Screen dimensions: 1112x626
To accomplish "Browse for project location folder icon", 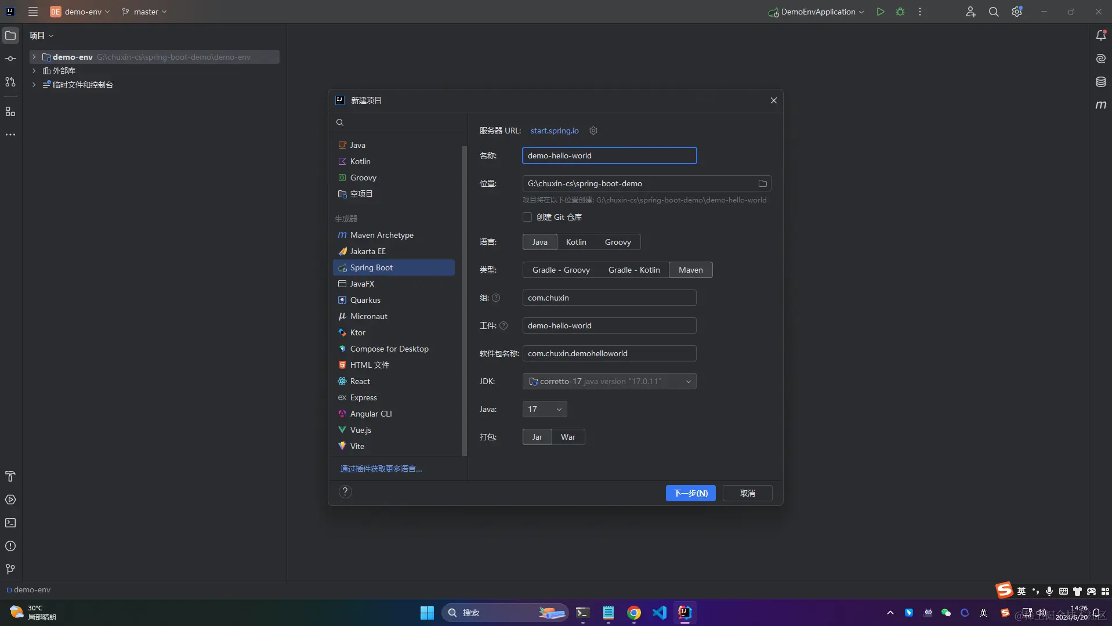I will [763, 183].
